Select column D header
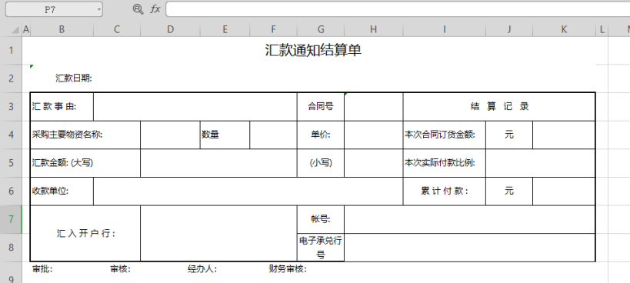Screen dimensions: 630x283 pos(170,29)
